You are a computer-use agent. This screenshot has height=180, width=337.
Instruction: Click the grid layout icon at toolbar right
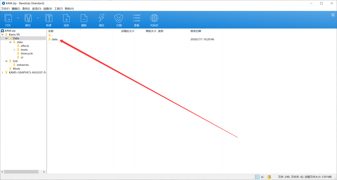(333, 15)
